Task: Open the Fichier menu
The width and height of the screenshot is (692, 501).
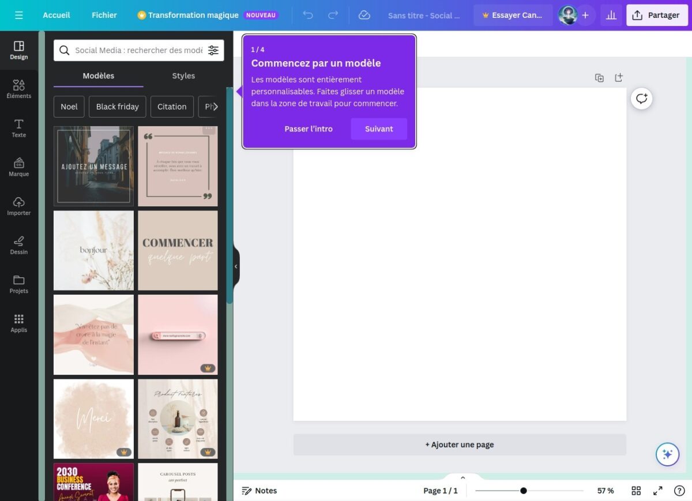Action: 104,15
